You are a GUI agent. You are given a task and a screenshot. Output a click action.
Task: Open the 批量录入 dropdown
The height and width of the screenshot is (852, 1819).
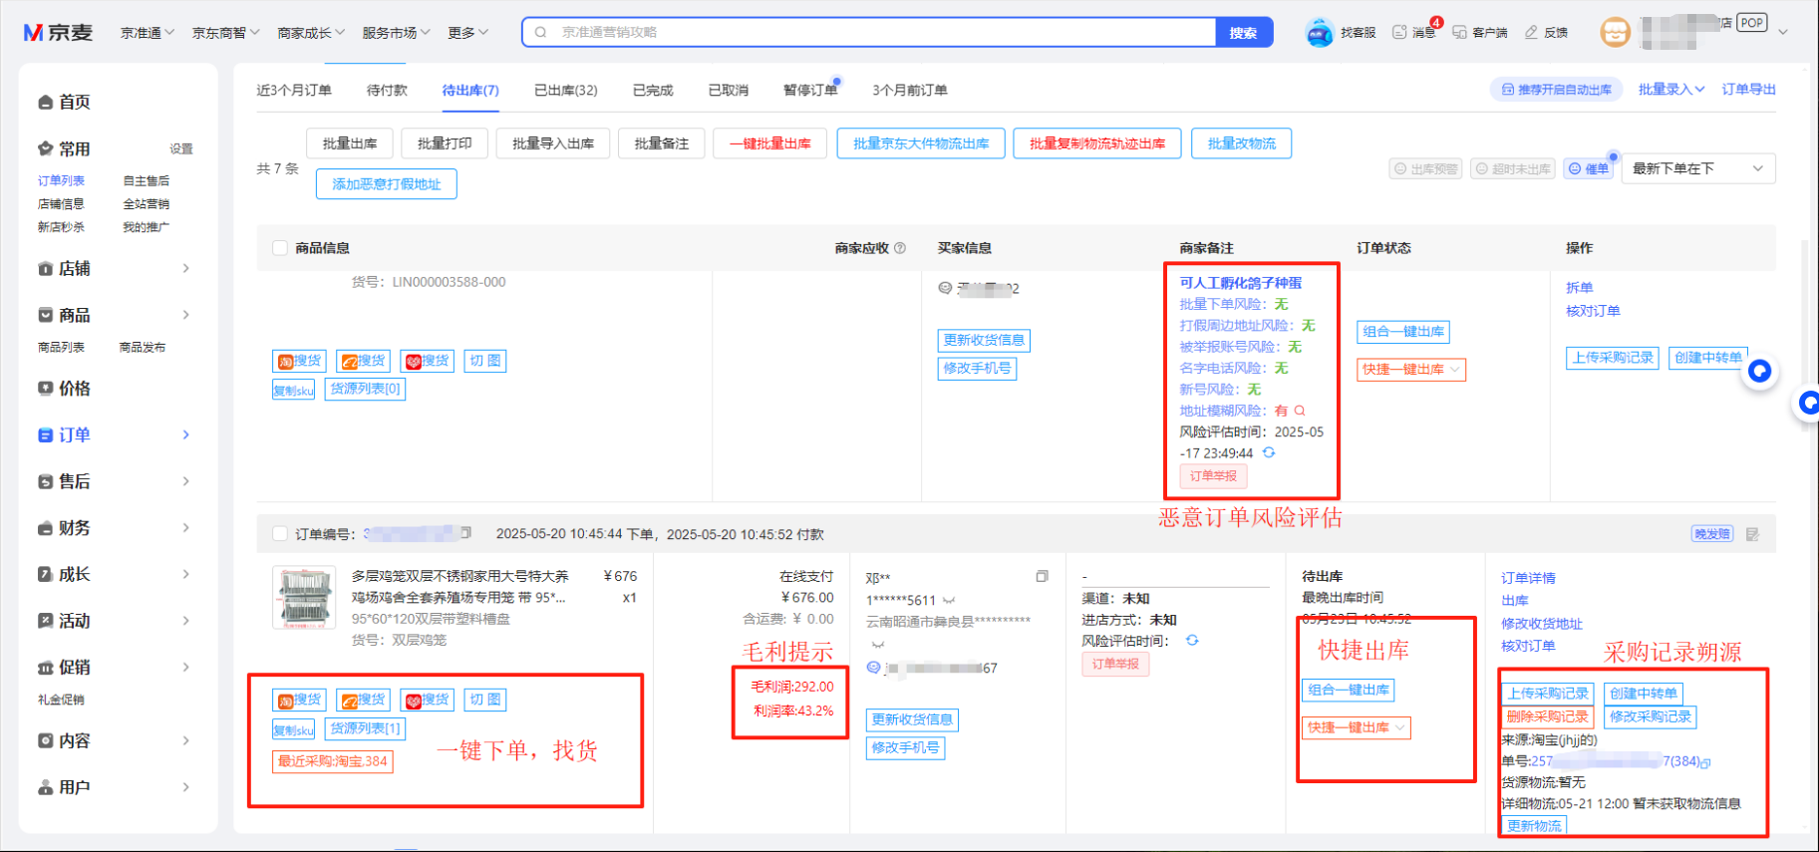coord(1671,90)
